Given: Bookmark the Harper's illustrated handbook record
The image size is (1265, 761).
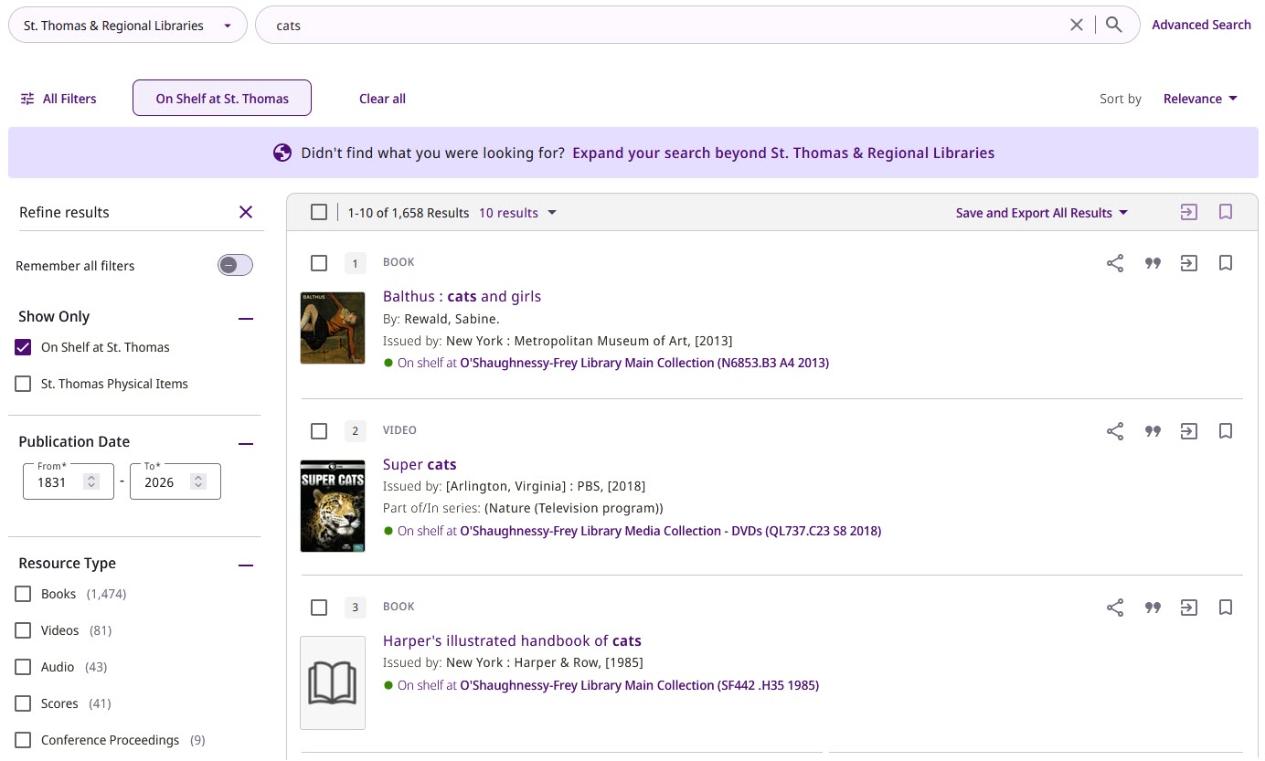Looking at the screenshot, I should pyautogui.click(x=1226, y=608).
